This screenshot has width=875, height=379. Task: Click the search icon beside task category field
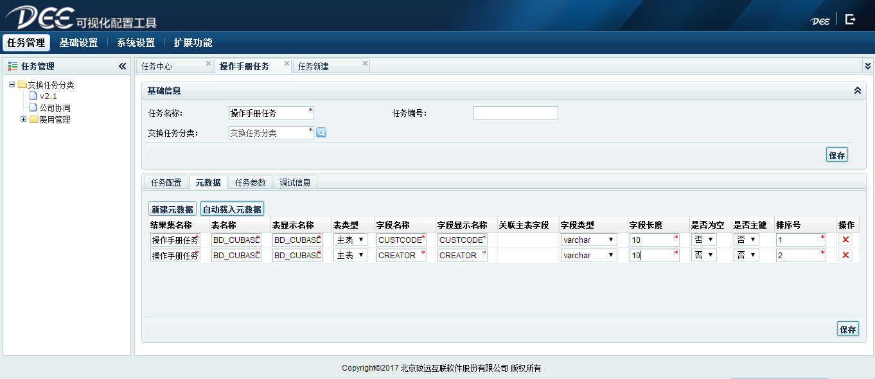pos(321,132)
